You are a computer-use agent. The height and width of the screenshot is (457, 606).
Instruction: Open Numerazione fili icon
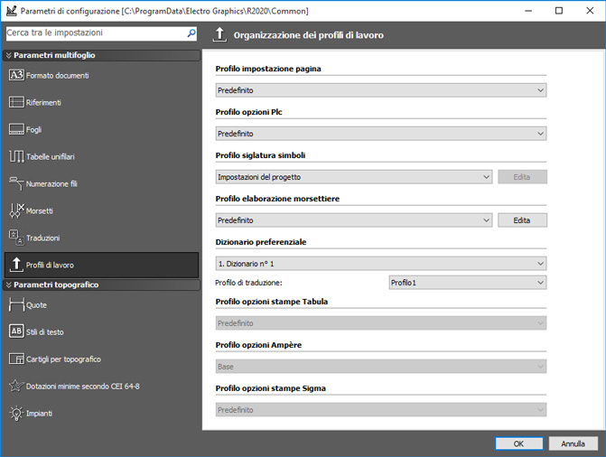[x=16, y=183]
